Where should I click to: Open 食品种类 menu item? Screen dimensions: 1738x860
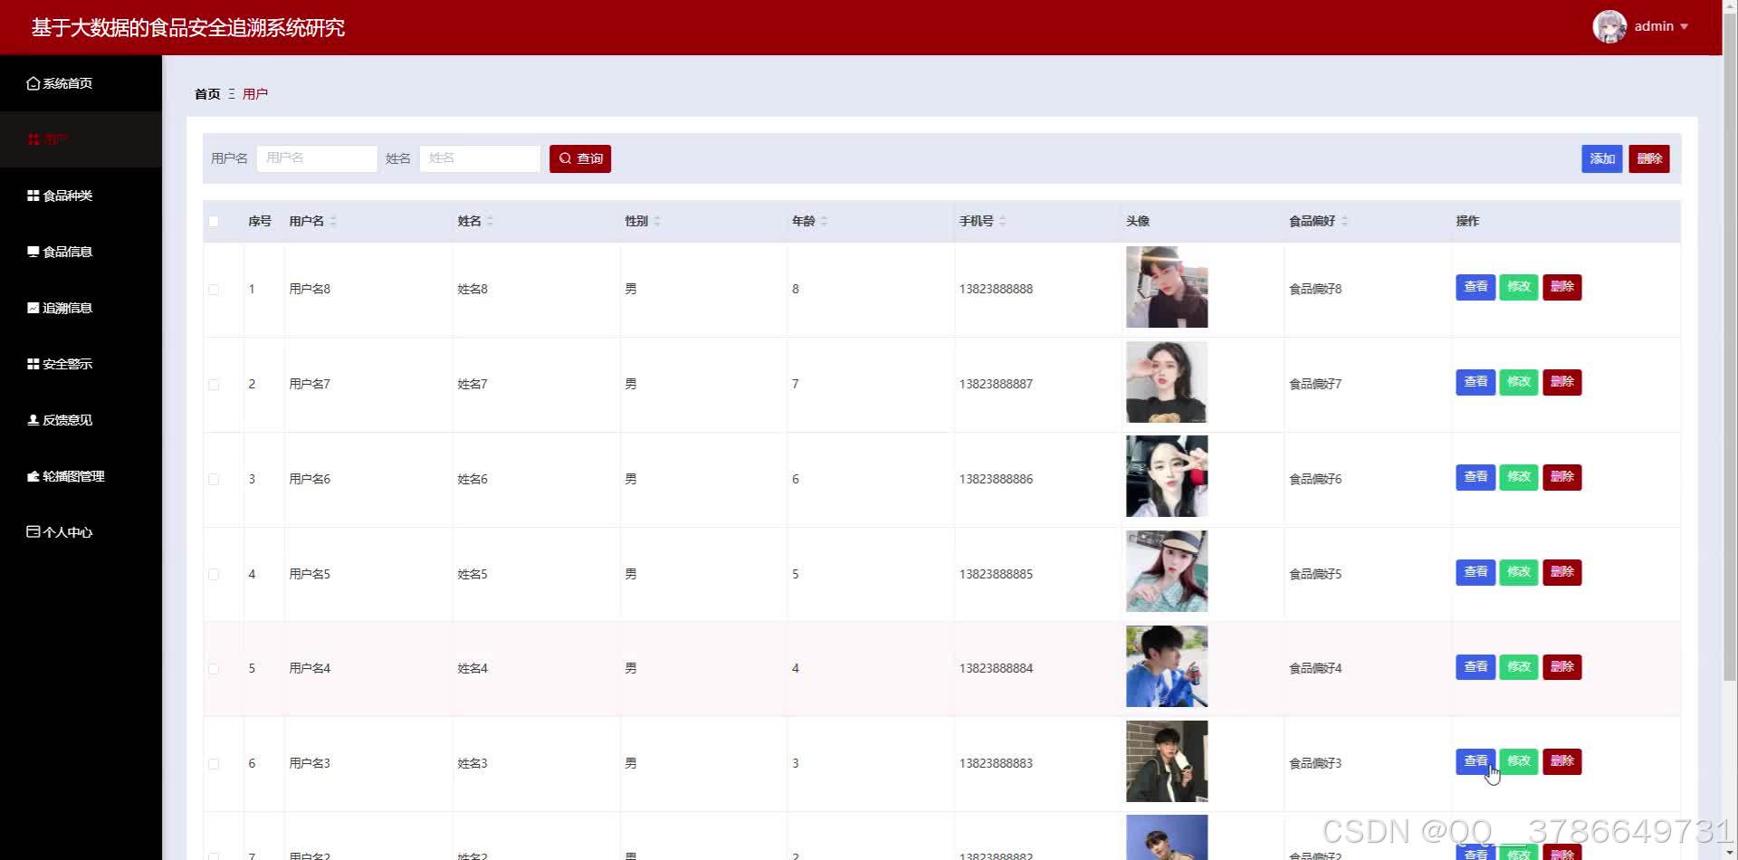(x=81, y=196)
